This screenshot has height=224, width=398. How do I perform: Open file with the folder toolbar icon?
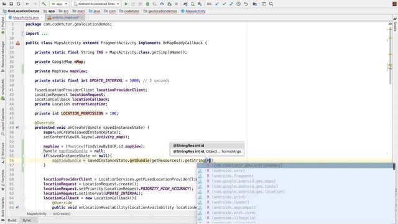click(4, 4)
